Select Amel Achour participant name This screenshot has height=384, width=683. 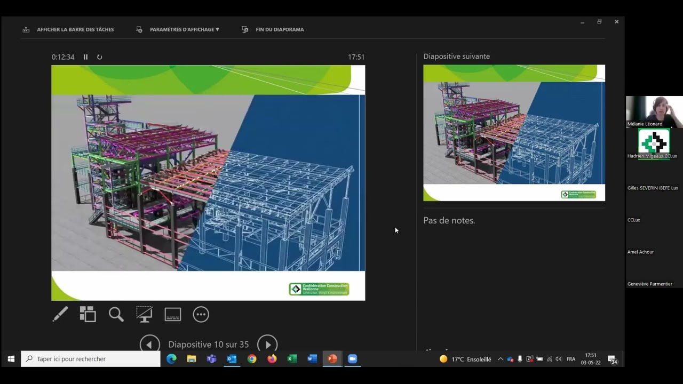click(x=640, y=252)
